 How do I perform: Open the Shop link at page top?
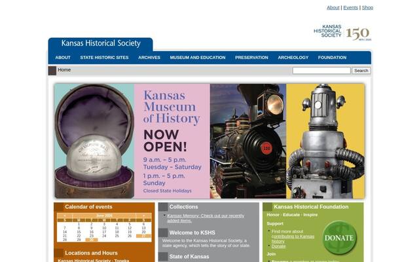(x=367, y=7)
